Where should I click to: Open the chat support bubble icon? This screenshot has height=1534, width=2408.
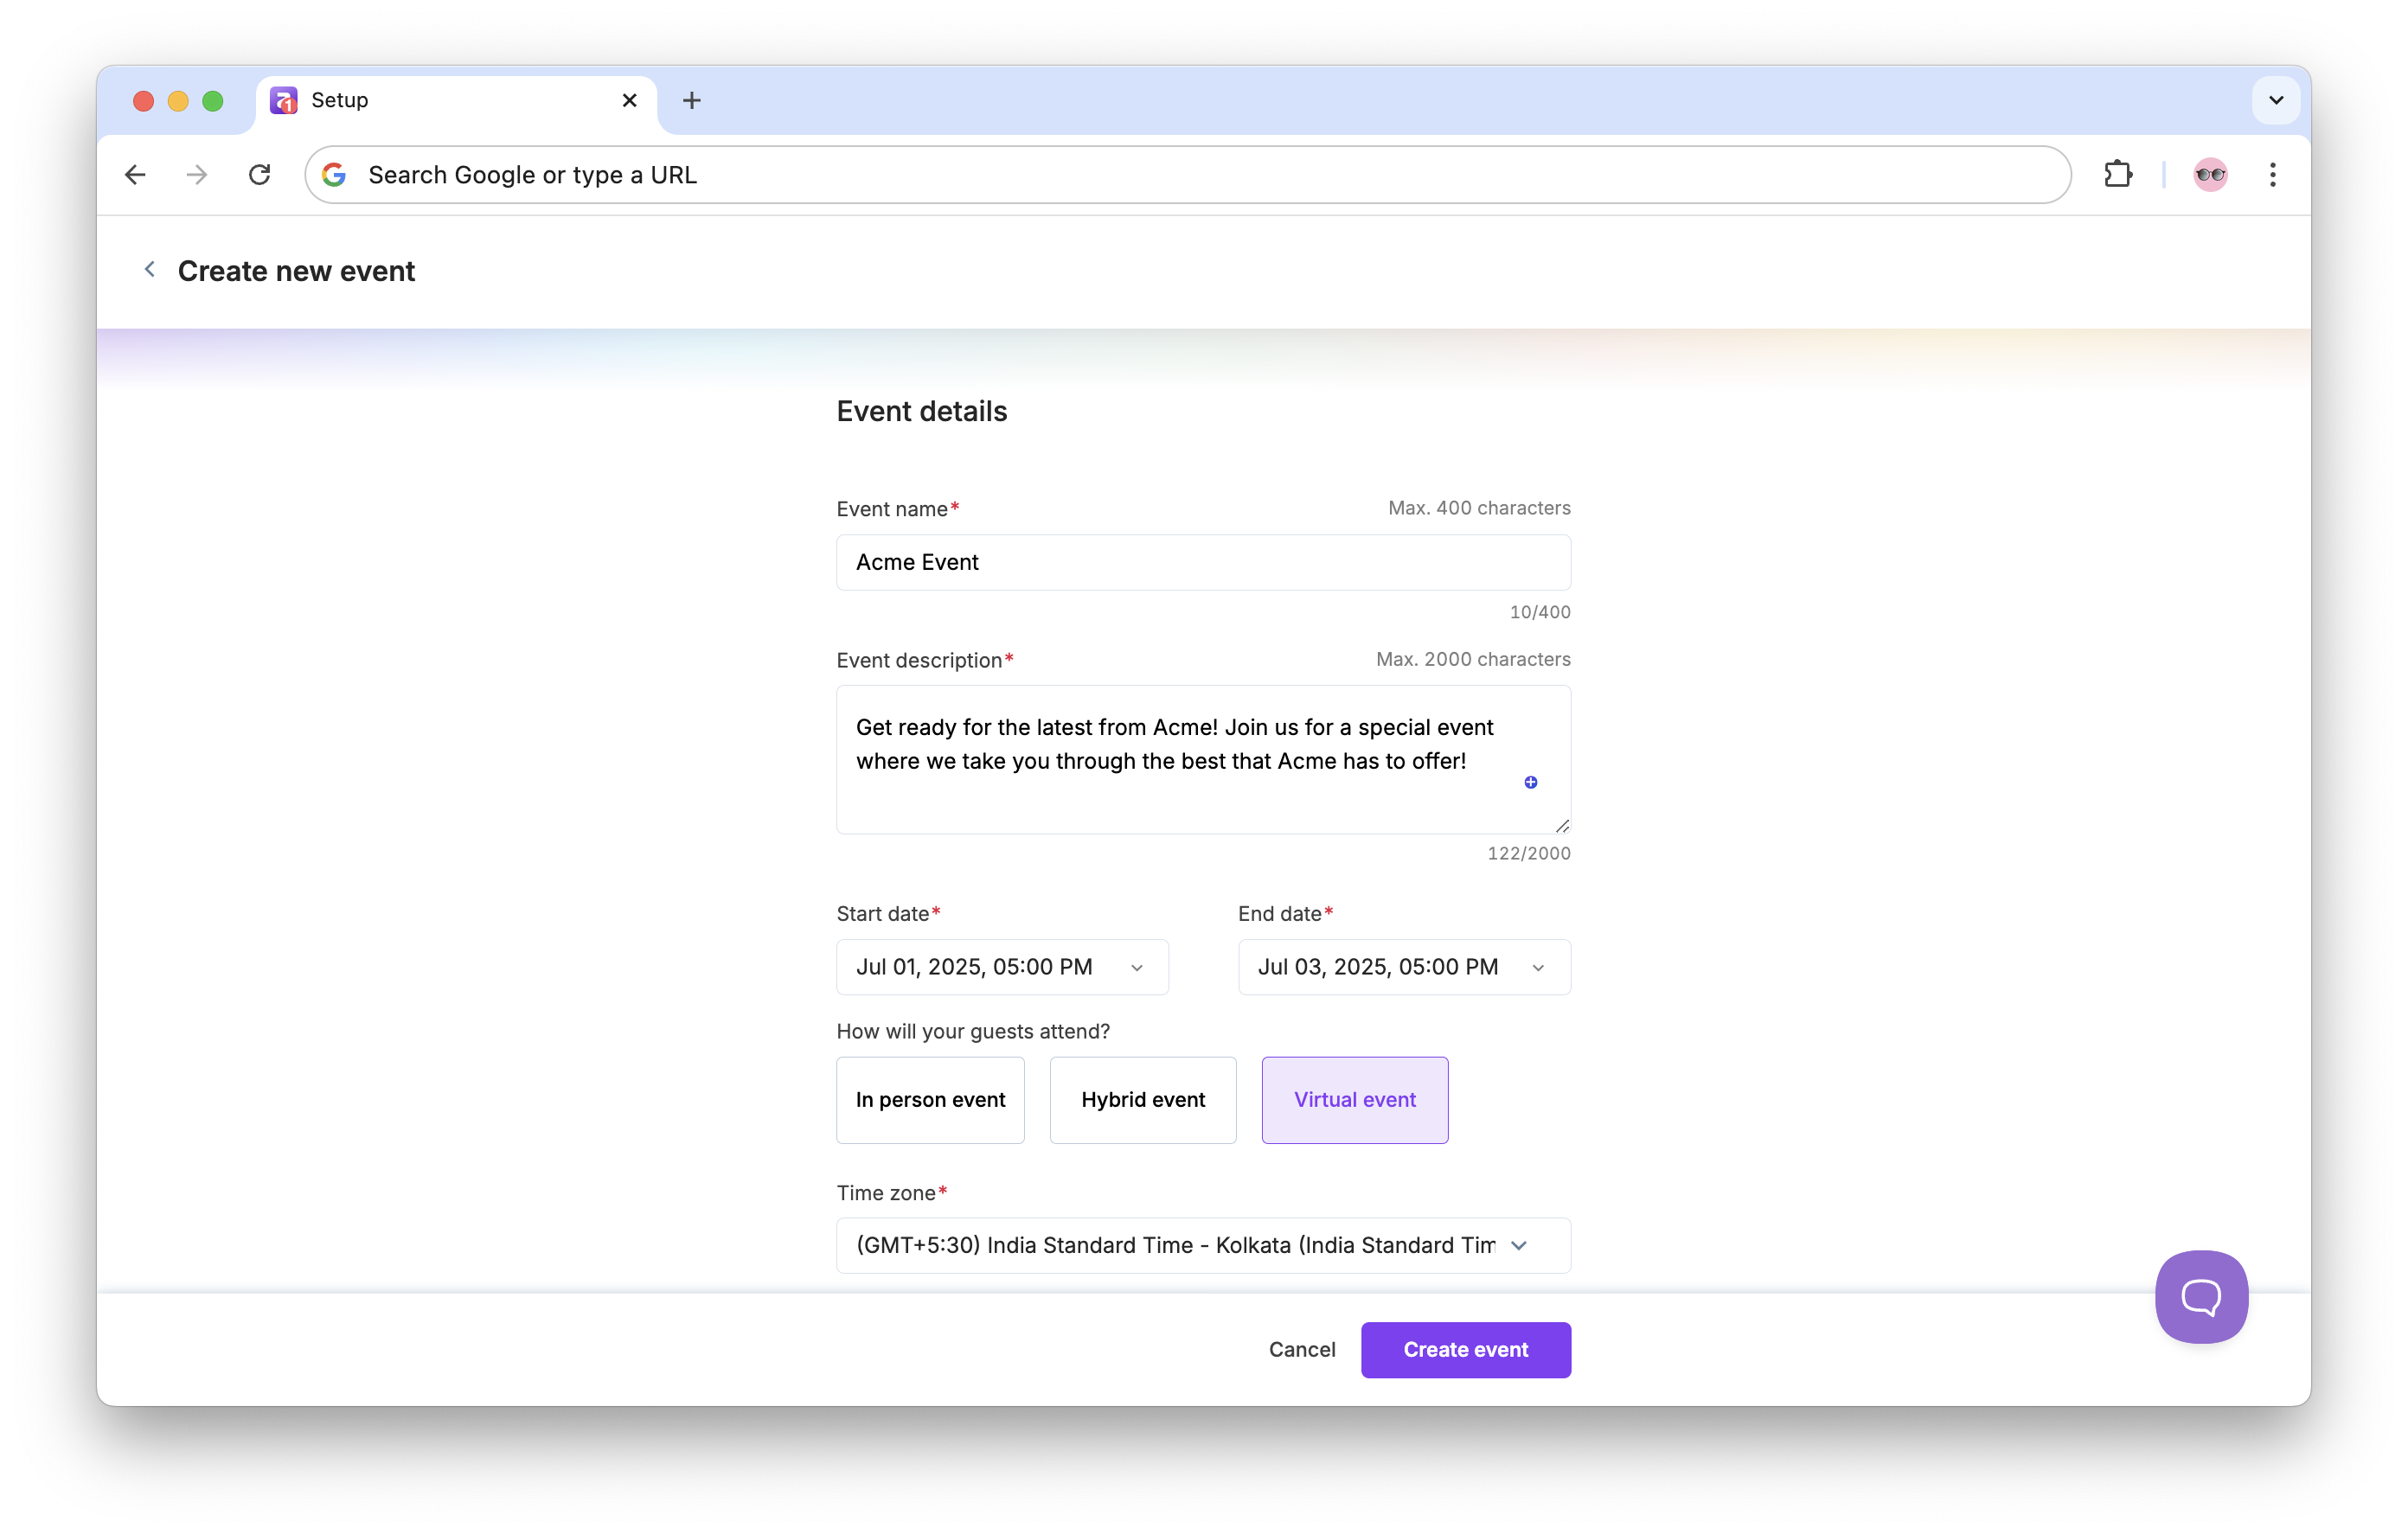click(2201, 1297)
